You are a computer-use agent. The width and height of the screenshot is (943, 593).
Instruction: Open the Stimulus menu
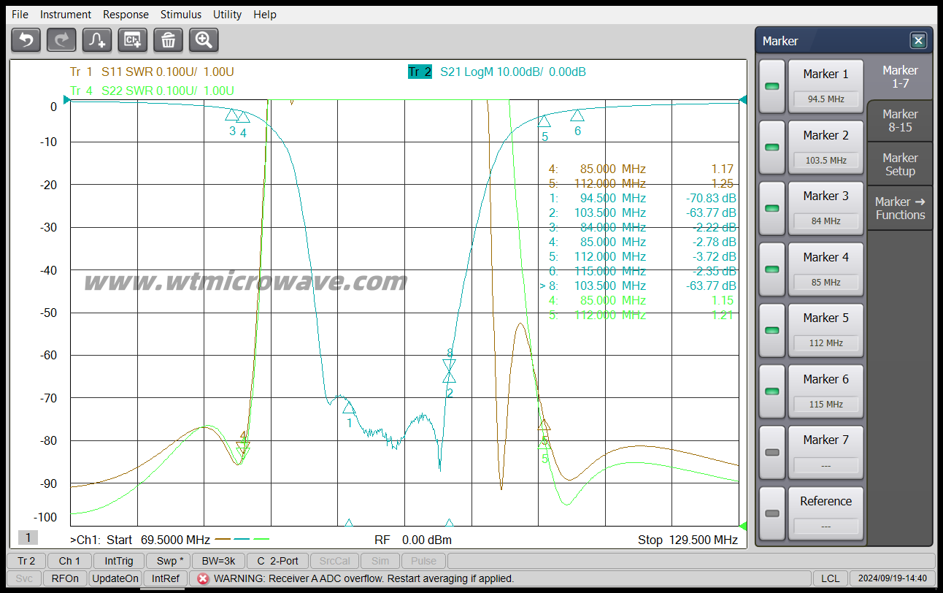(181, 15)
